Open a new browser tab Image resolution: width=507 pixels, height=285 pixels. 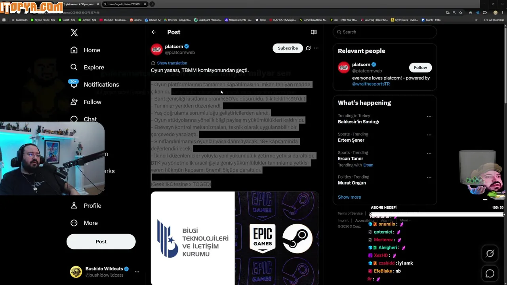pyautogui.click(x=152, y=4)
